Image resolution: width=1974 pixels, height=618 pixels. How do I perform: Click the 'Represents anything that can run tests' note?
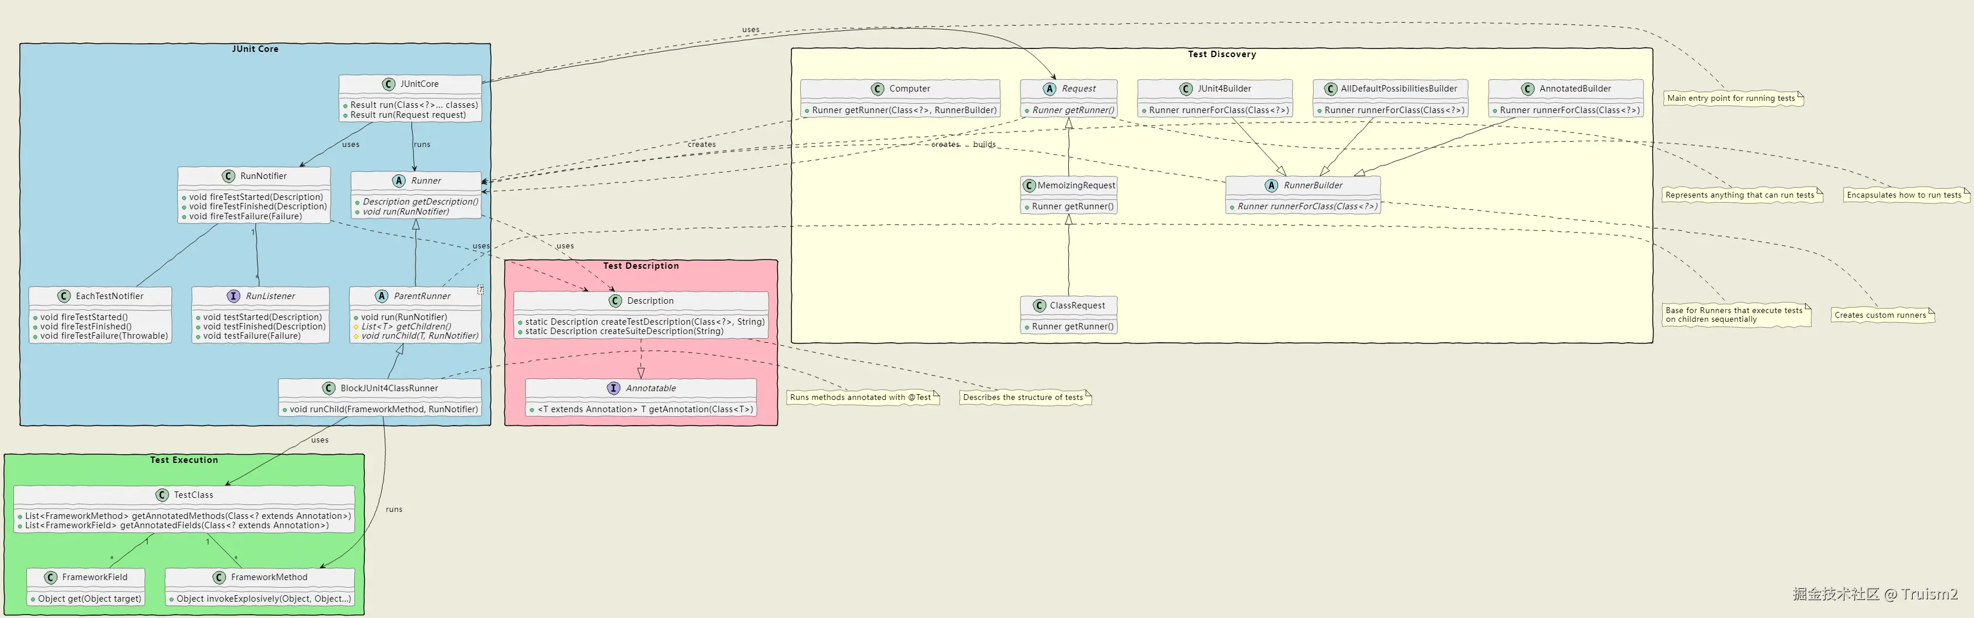tap(1742, 195)
